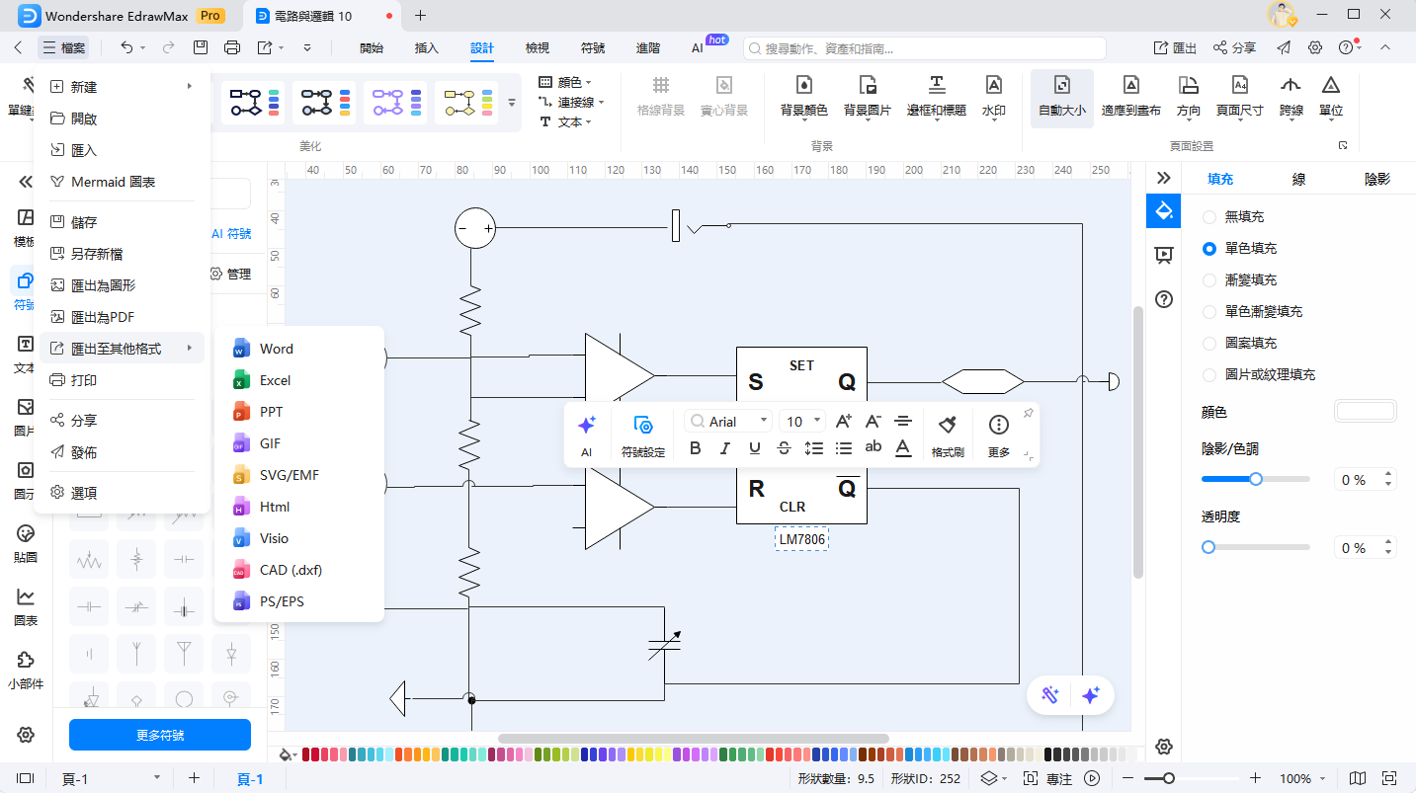1416x793 pixels.
Task: Click the 背景顏色 background color icon
Action: tap(803, 86)
